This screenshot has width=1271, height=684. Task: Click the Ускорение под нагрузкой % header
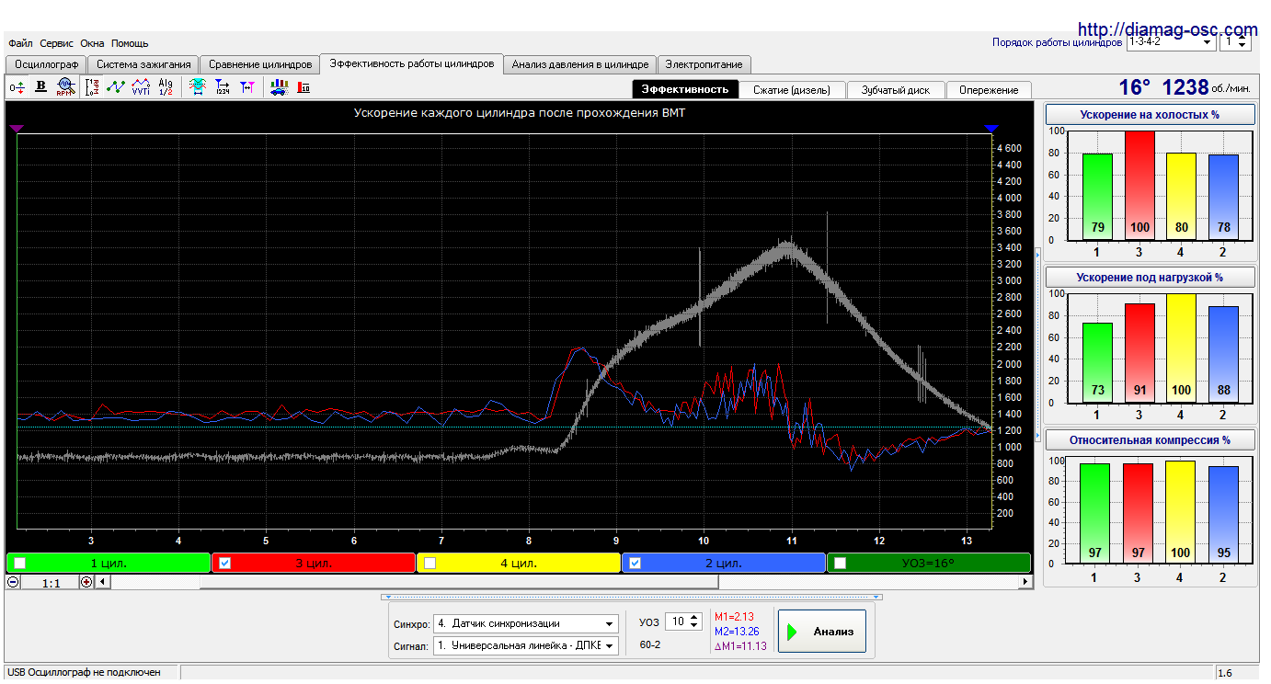pos(1150,277)
